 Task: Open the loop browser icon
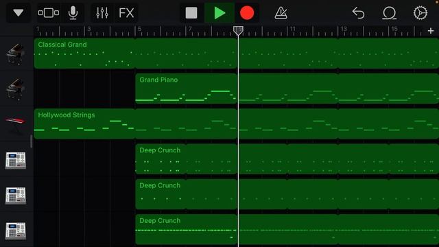(389, 13)
